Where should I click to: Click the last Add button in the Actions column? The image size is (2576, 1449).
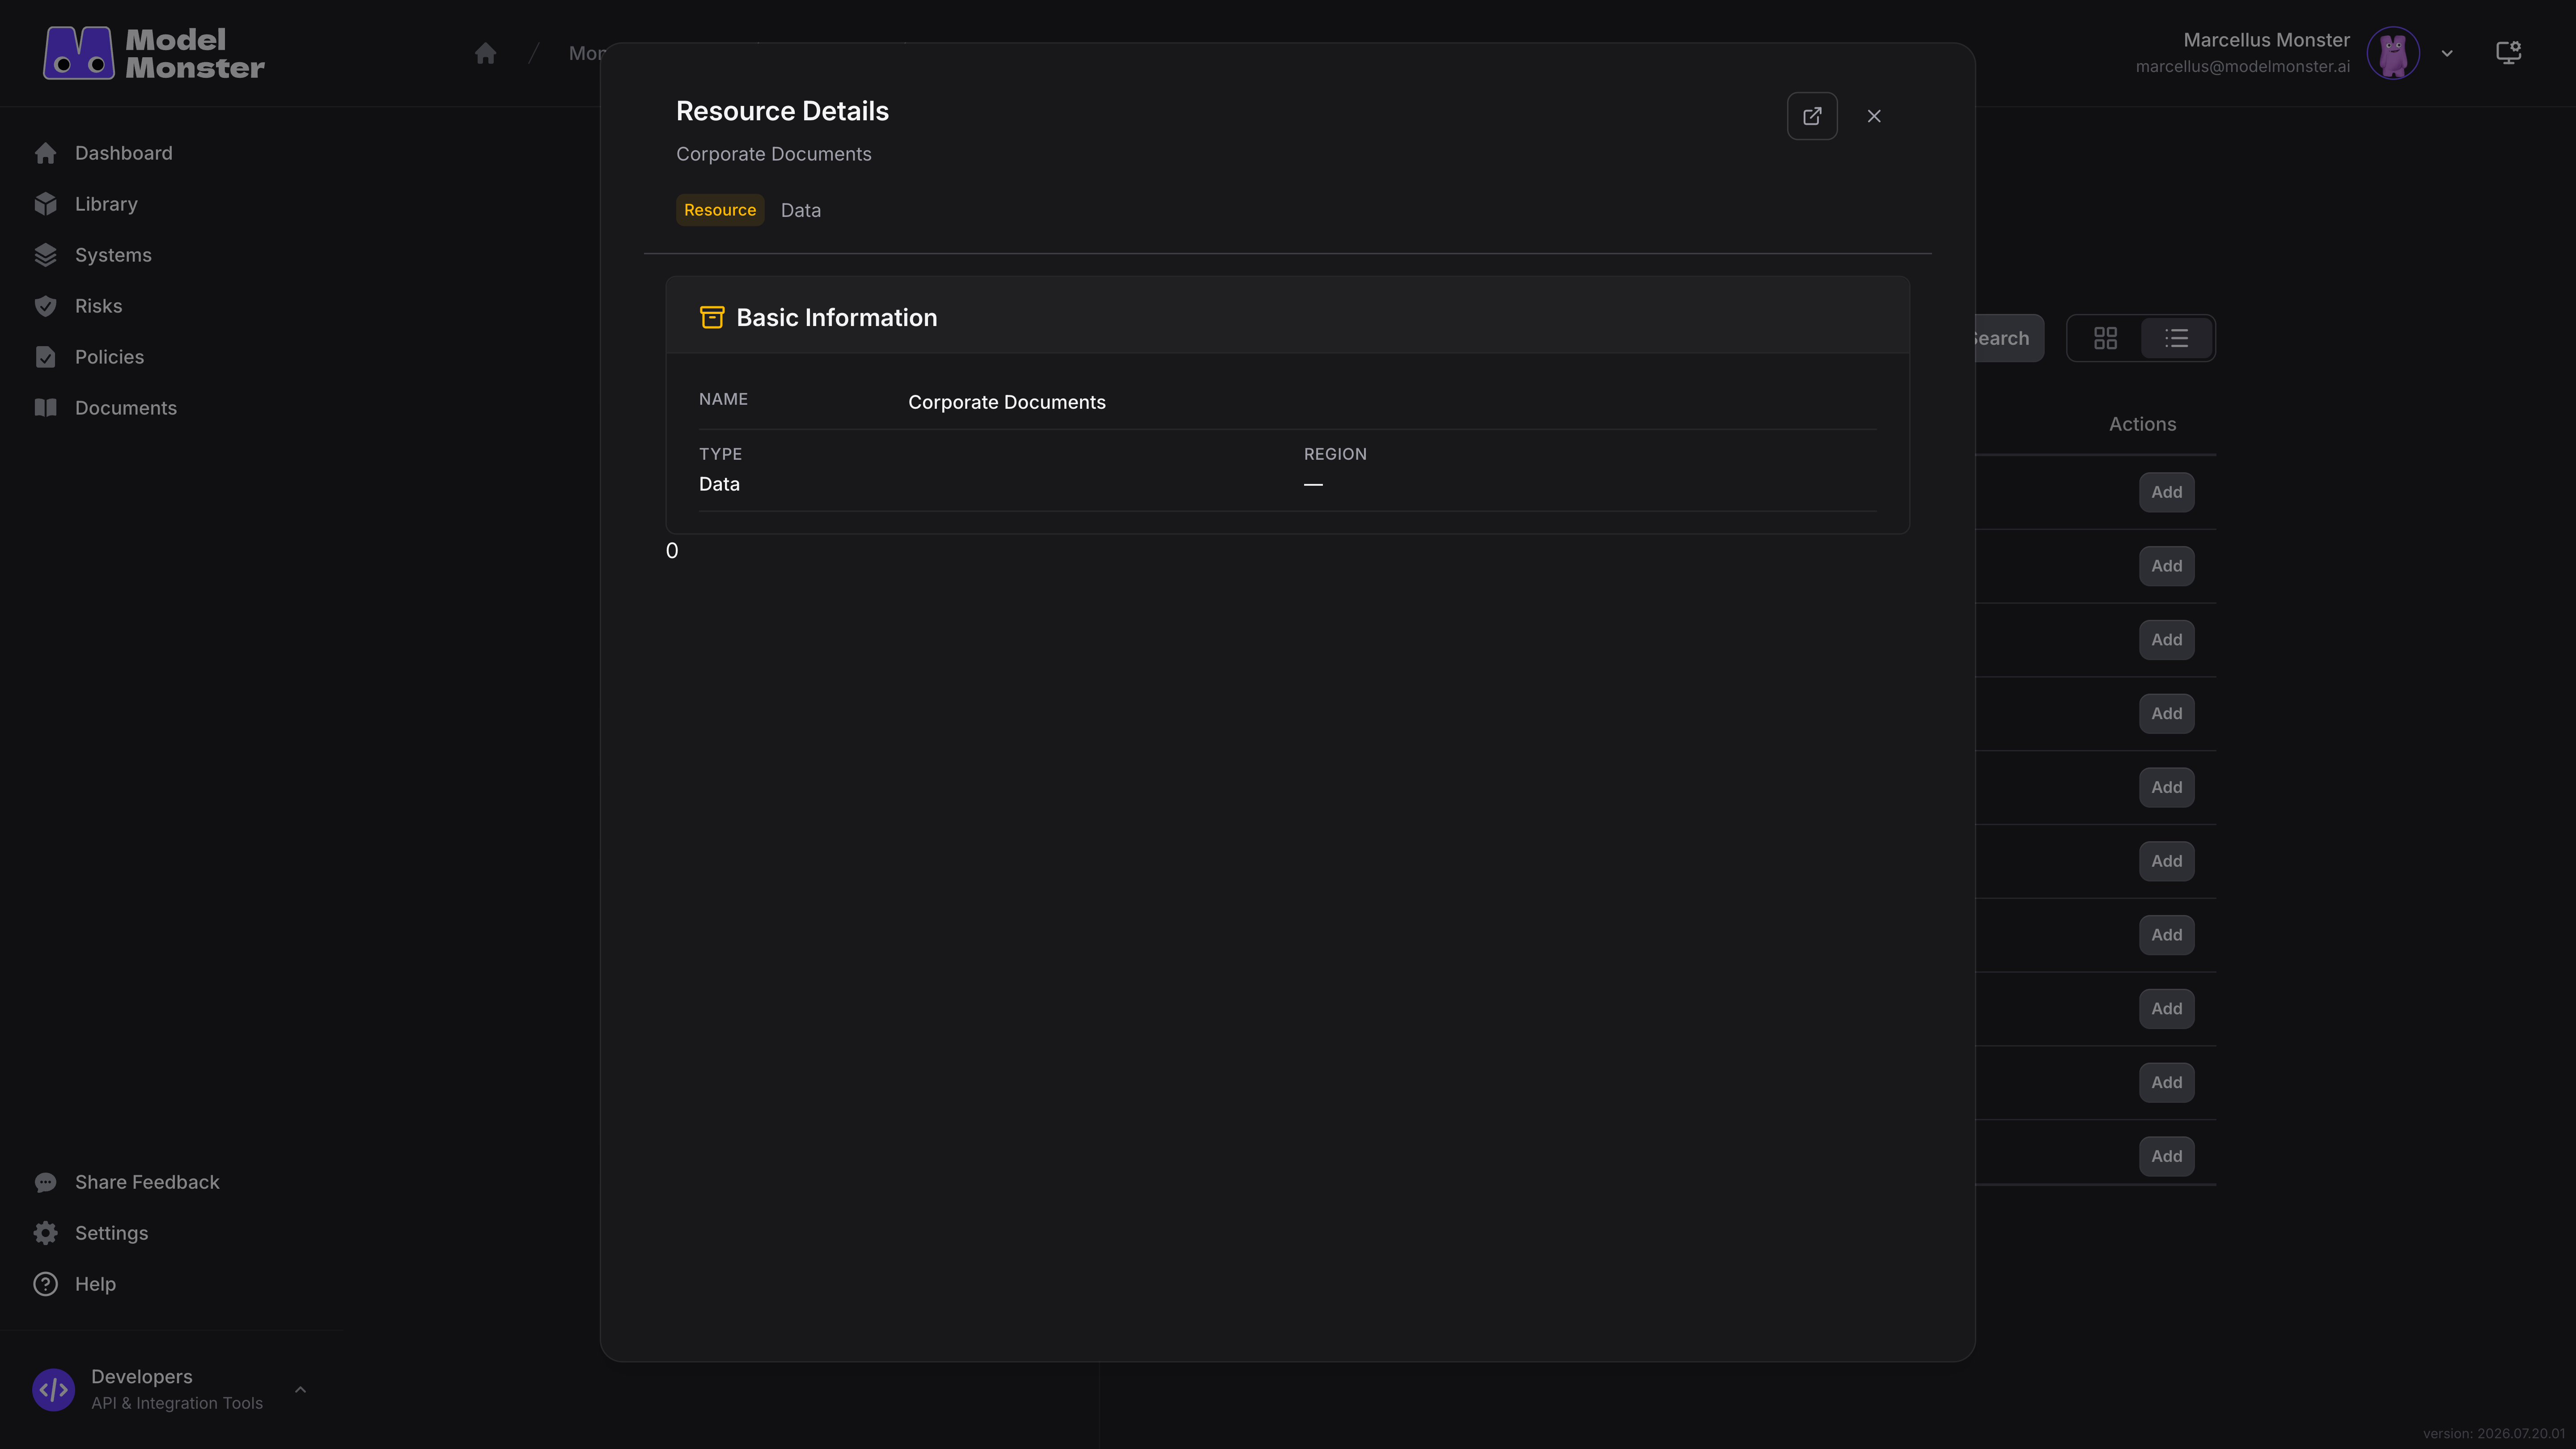[x=2167, y=1156]
